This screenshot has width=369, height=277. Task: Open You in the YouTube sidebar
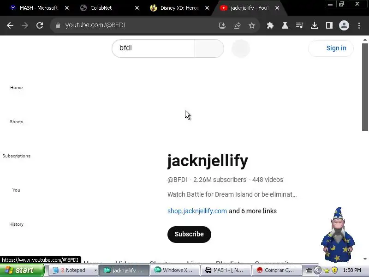click(16, 190)
